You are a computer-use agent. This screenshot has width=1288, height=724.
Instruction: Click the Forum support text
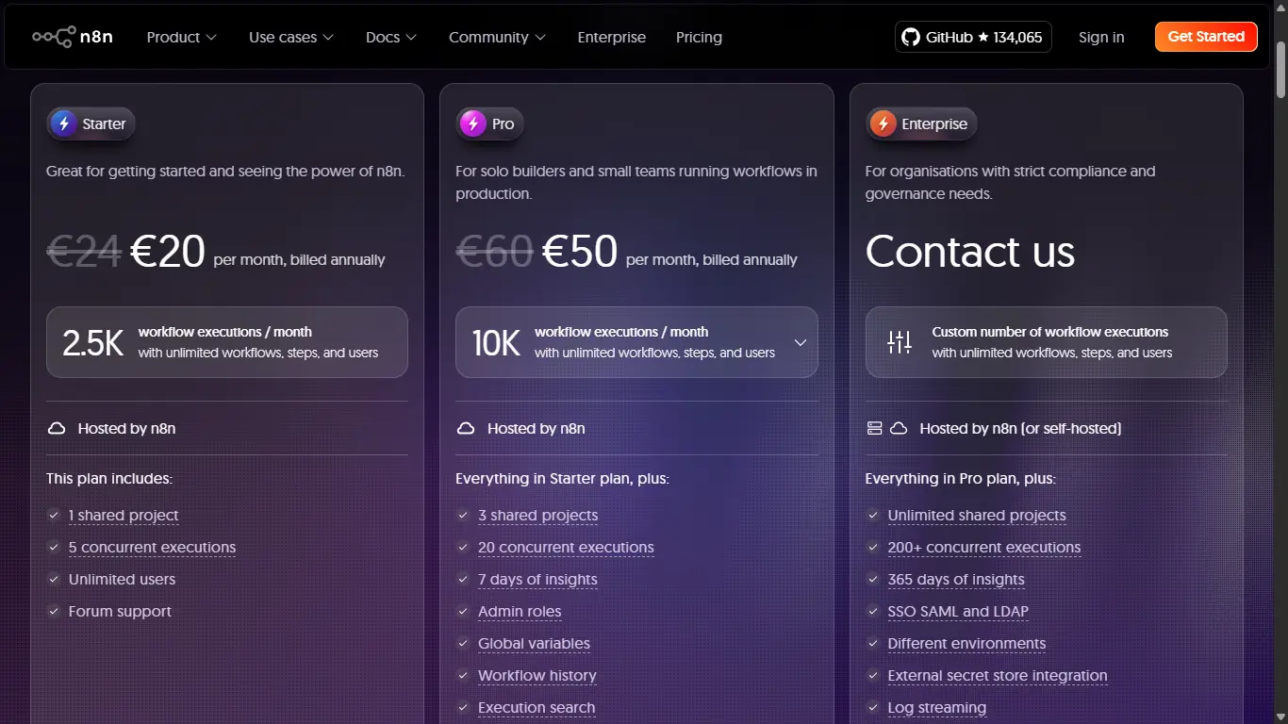click(120, 612)
